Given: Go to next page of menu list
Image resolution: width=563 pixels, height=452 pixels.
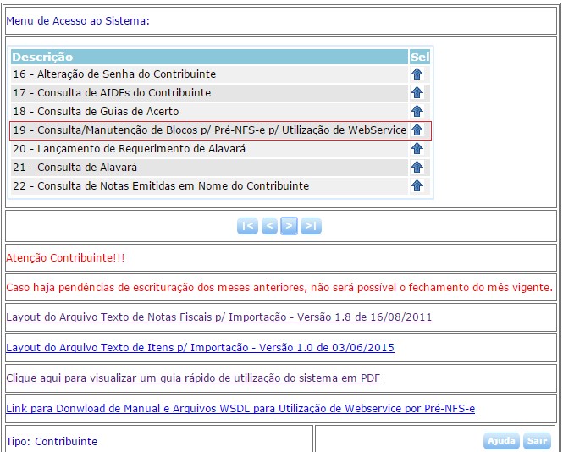Looking at the screenshot, I should point(290,226).
